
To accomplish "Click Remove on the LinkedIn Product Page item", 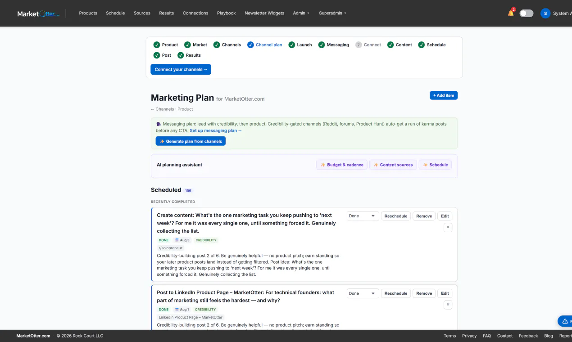I will 424,293.
